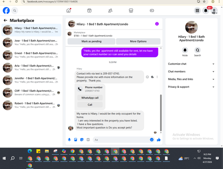Open conversation information purple icon
The height and width of the screenshot is (169, 223).
click(x=157, y=24)
